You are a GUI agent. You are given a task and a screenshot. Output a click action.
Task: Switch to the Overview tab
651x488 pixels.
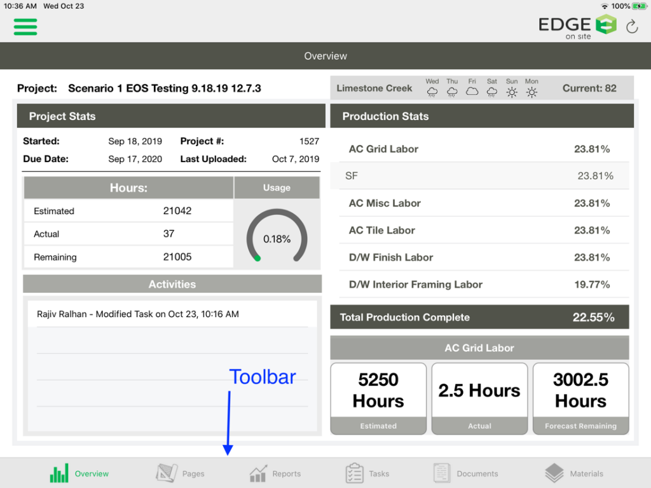click(79, 473)
